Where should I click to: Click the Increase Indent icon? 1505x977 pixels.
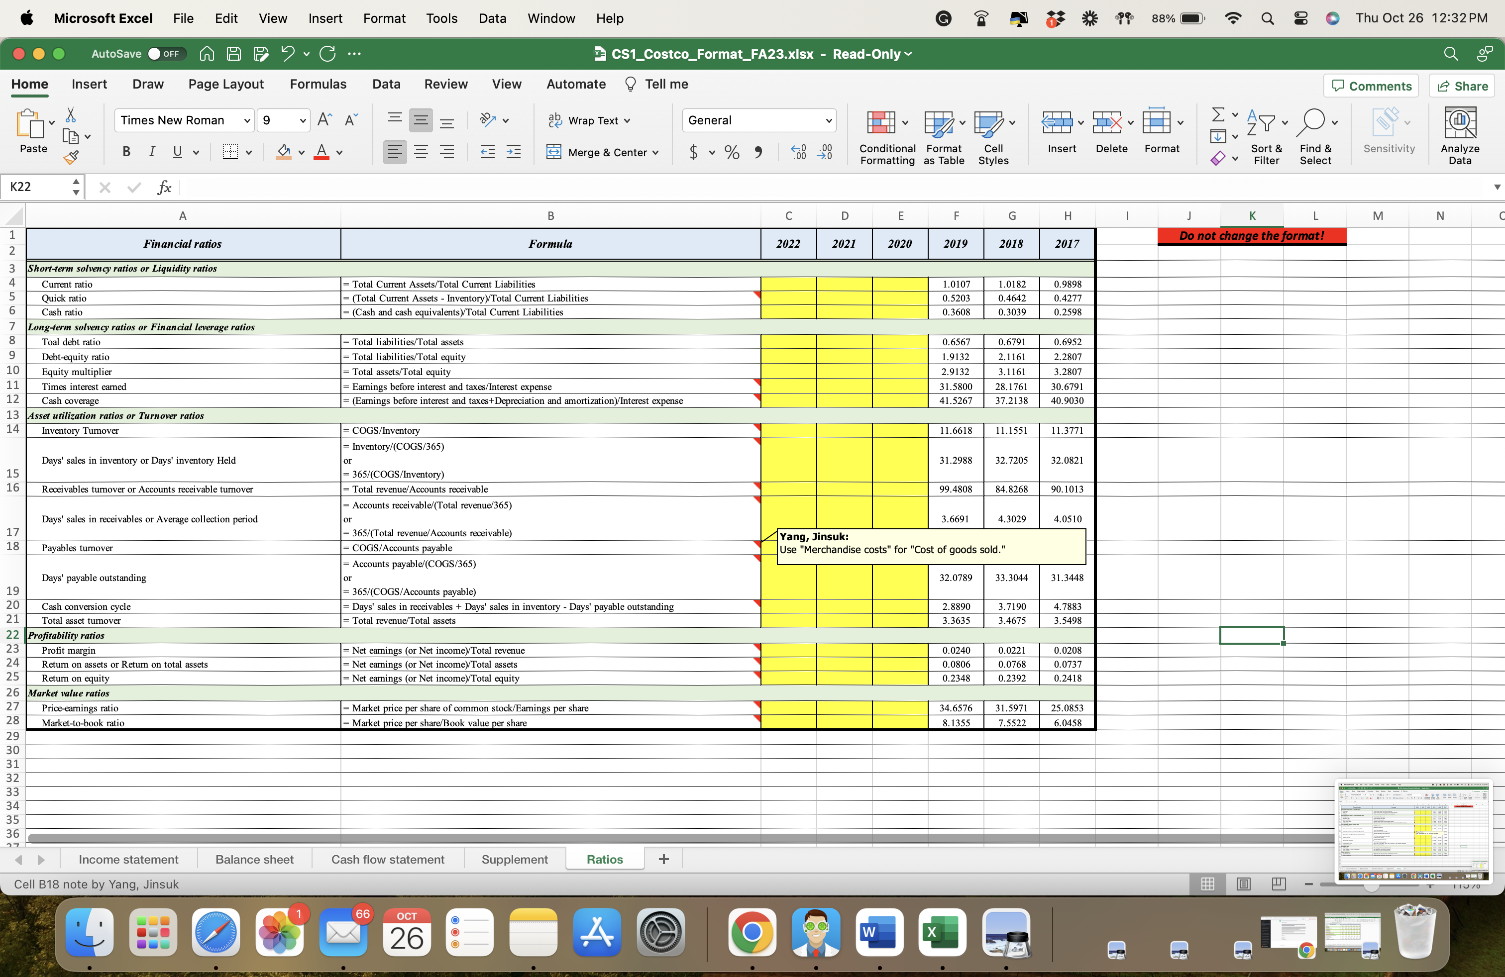(514, 152)
